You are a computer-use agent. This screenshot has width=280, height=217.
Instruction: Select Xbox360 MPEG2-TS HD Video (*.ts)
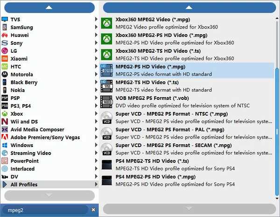187,55
